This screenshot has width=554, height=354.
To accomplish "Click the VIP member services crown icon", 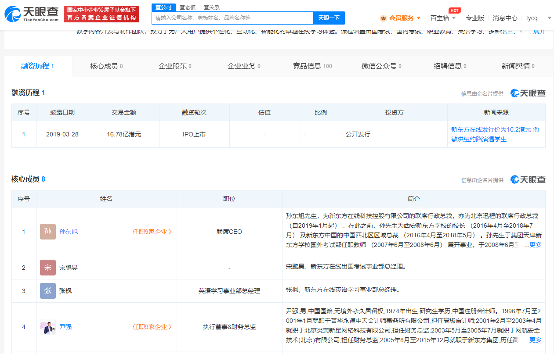I will pyautogui.click(x=383, y=18).
